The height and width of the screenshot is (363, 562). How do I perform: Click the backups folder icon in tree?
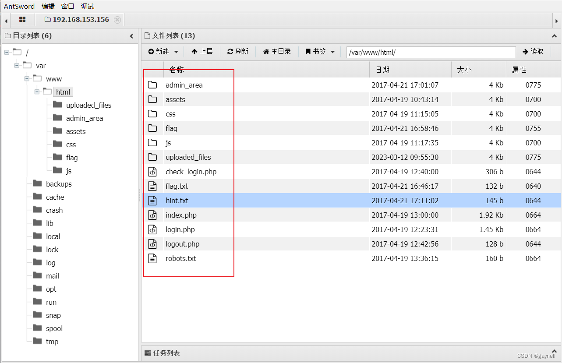[x=37, y=183]
